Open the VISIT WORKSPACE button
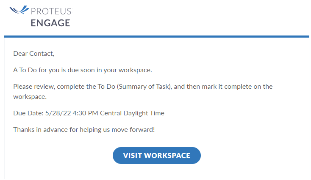The height and width of the screenshot is (180, 311). tap(157, 155)
